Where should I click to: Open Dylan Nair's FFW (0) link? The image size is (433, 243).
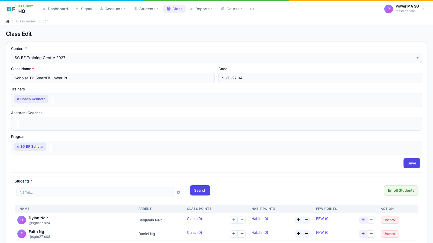pos(323,219)
